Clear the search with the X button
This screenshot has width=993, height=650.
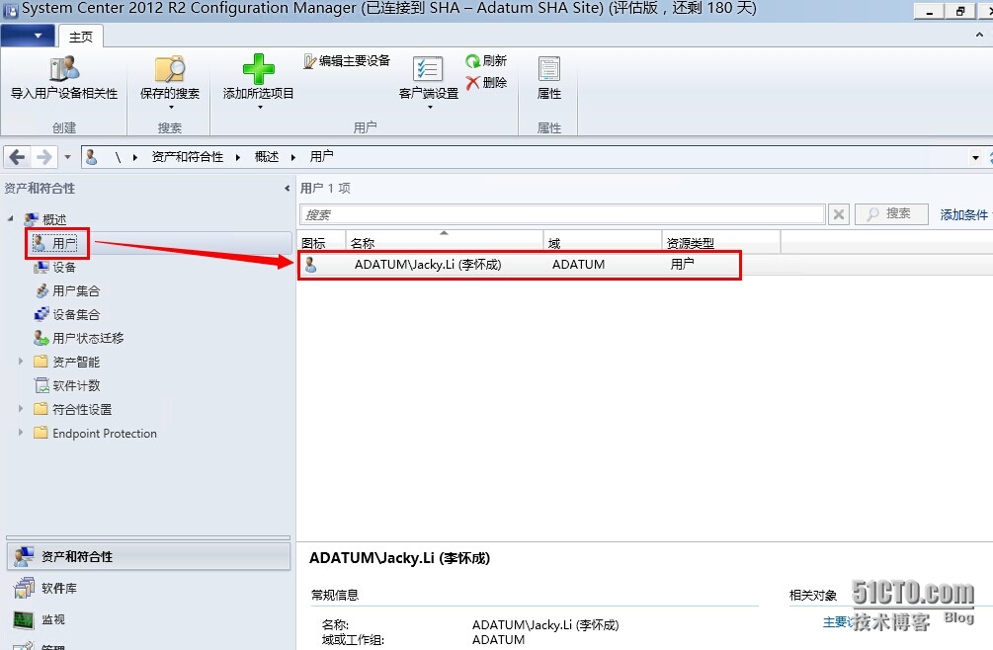point(839,214)
